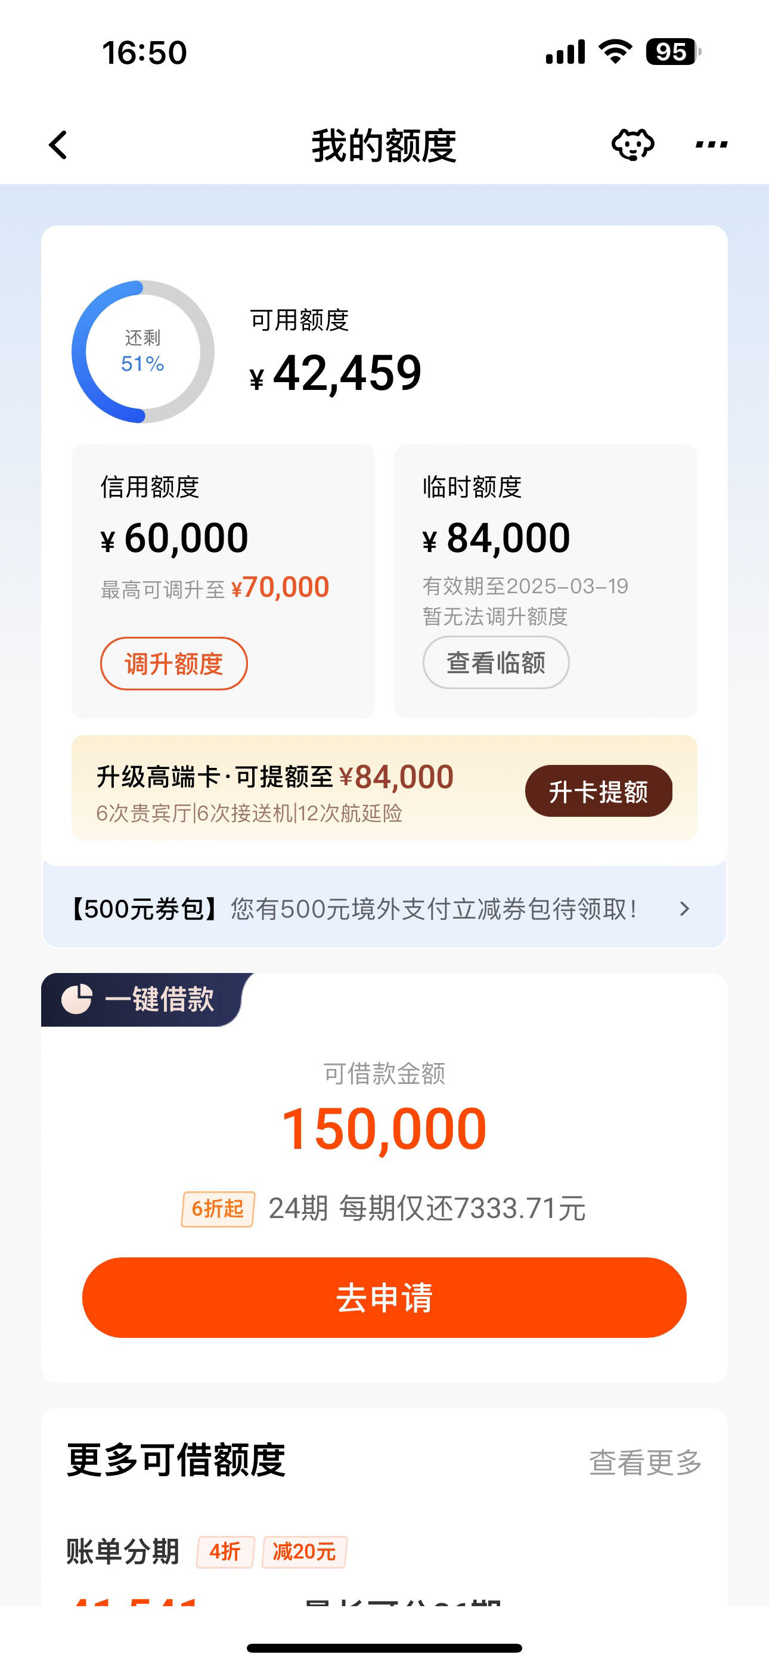Open 查看更多 for more loan options
Viewport: 769px width, 1667px height.
pos(645,1462)
